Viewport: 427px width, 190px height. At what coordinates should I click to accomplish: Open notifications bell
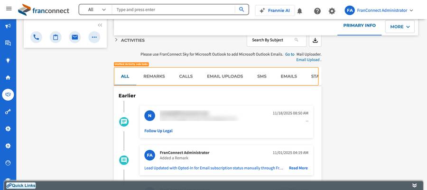click(x=299, y=11)
